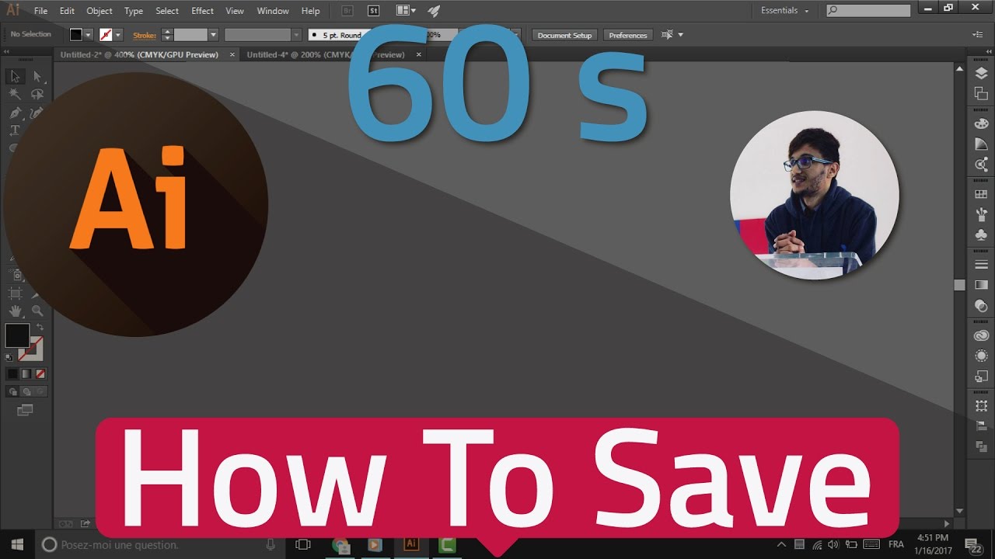Open the Essentials workspace switcher
Image resolution: width=995 pixels, height=559 pixels.
pyautogui.click(x=784, y=11)
